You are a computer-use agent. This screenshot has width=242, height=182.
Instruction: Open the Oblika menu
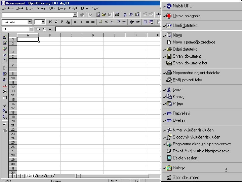[x=51, y=8]
